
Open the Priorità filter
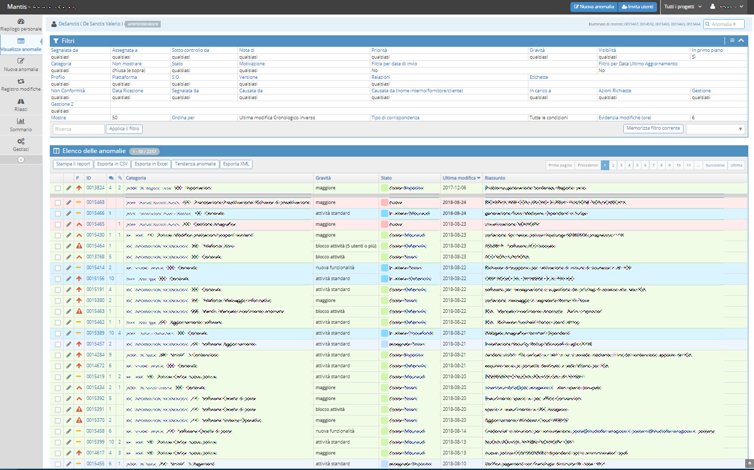click(x=379, y=50)
